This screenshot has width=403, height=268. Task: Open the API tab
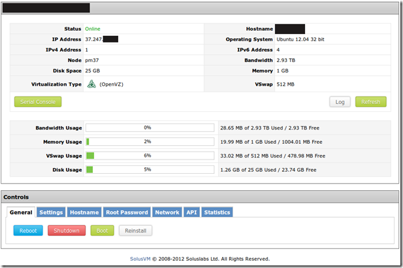click(191, 212)
